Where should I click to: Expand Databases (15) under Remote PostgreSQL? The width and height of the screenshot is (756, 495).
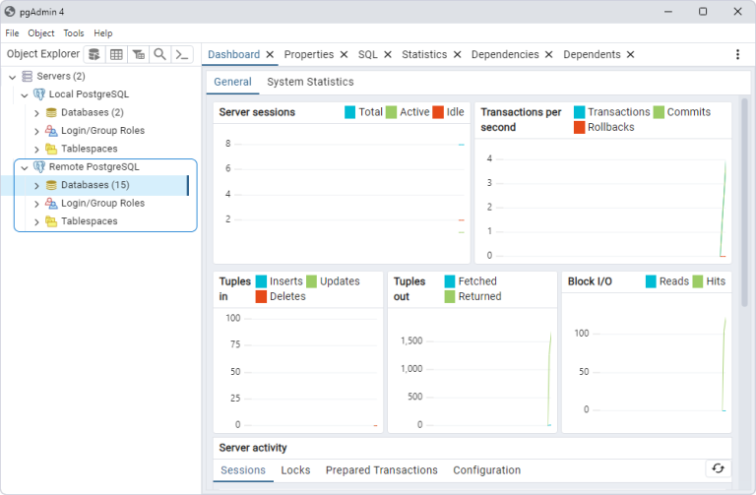point(36,186)
